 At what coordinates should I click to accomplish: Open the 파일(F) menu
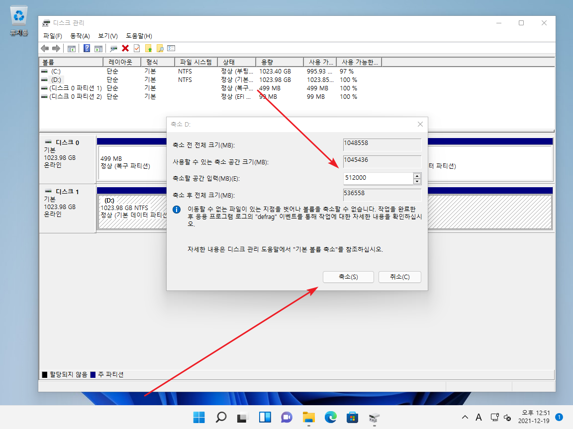click(53, 36)
